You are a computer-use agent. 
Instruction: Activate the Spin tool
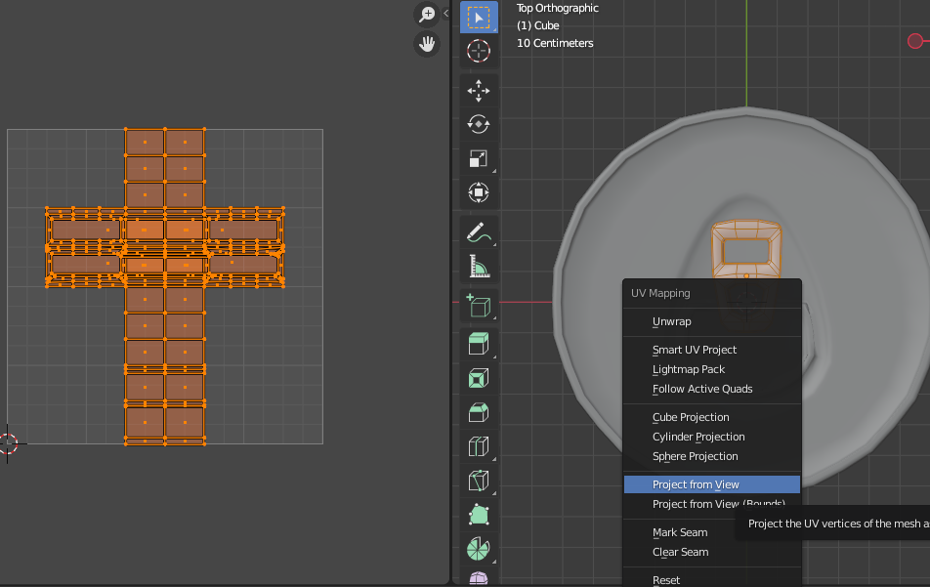click(x=479, y=549)
